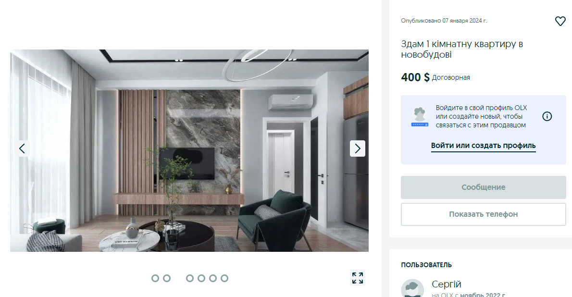Show next photo with right arrow
The width and height of the screenshot is (572, 297).
point(358,148)
